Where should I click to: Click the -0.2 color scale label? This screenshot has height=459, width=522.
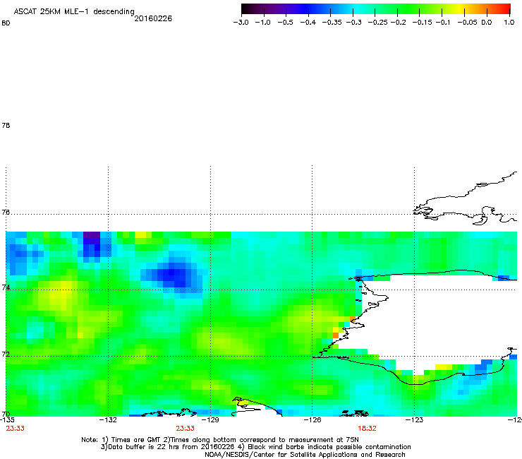point(398,23)
